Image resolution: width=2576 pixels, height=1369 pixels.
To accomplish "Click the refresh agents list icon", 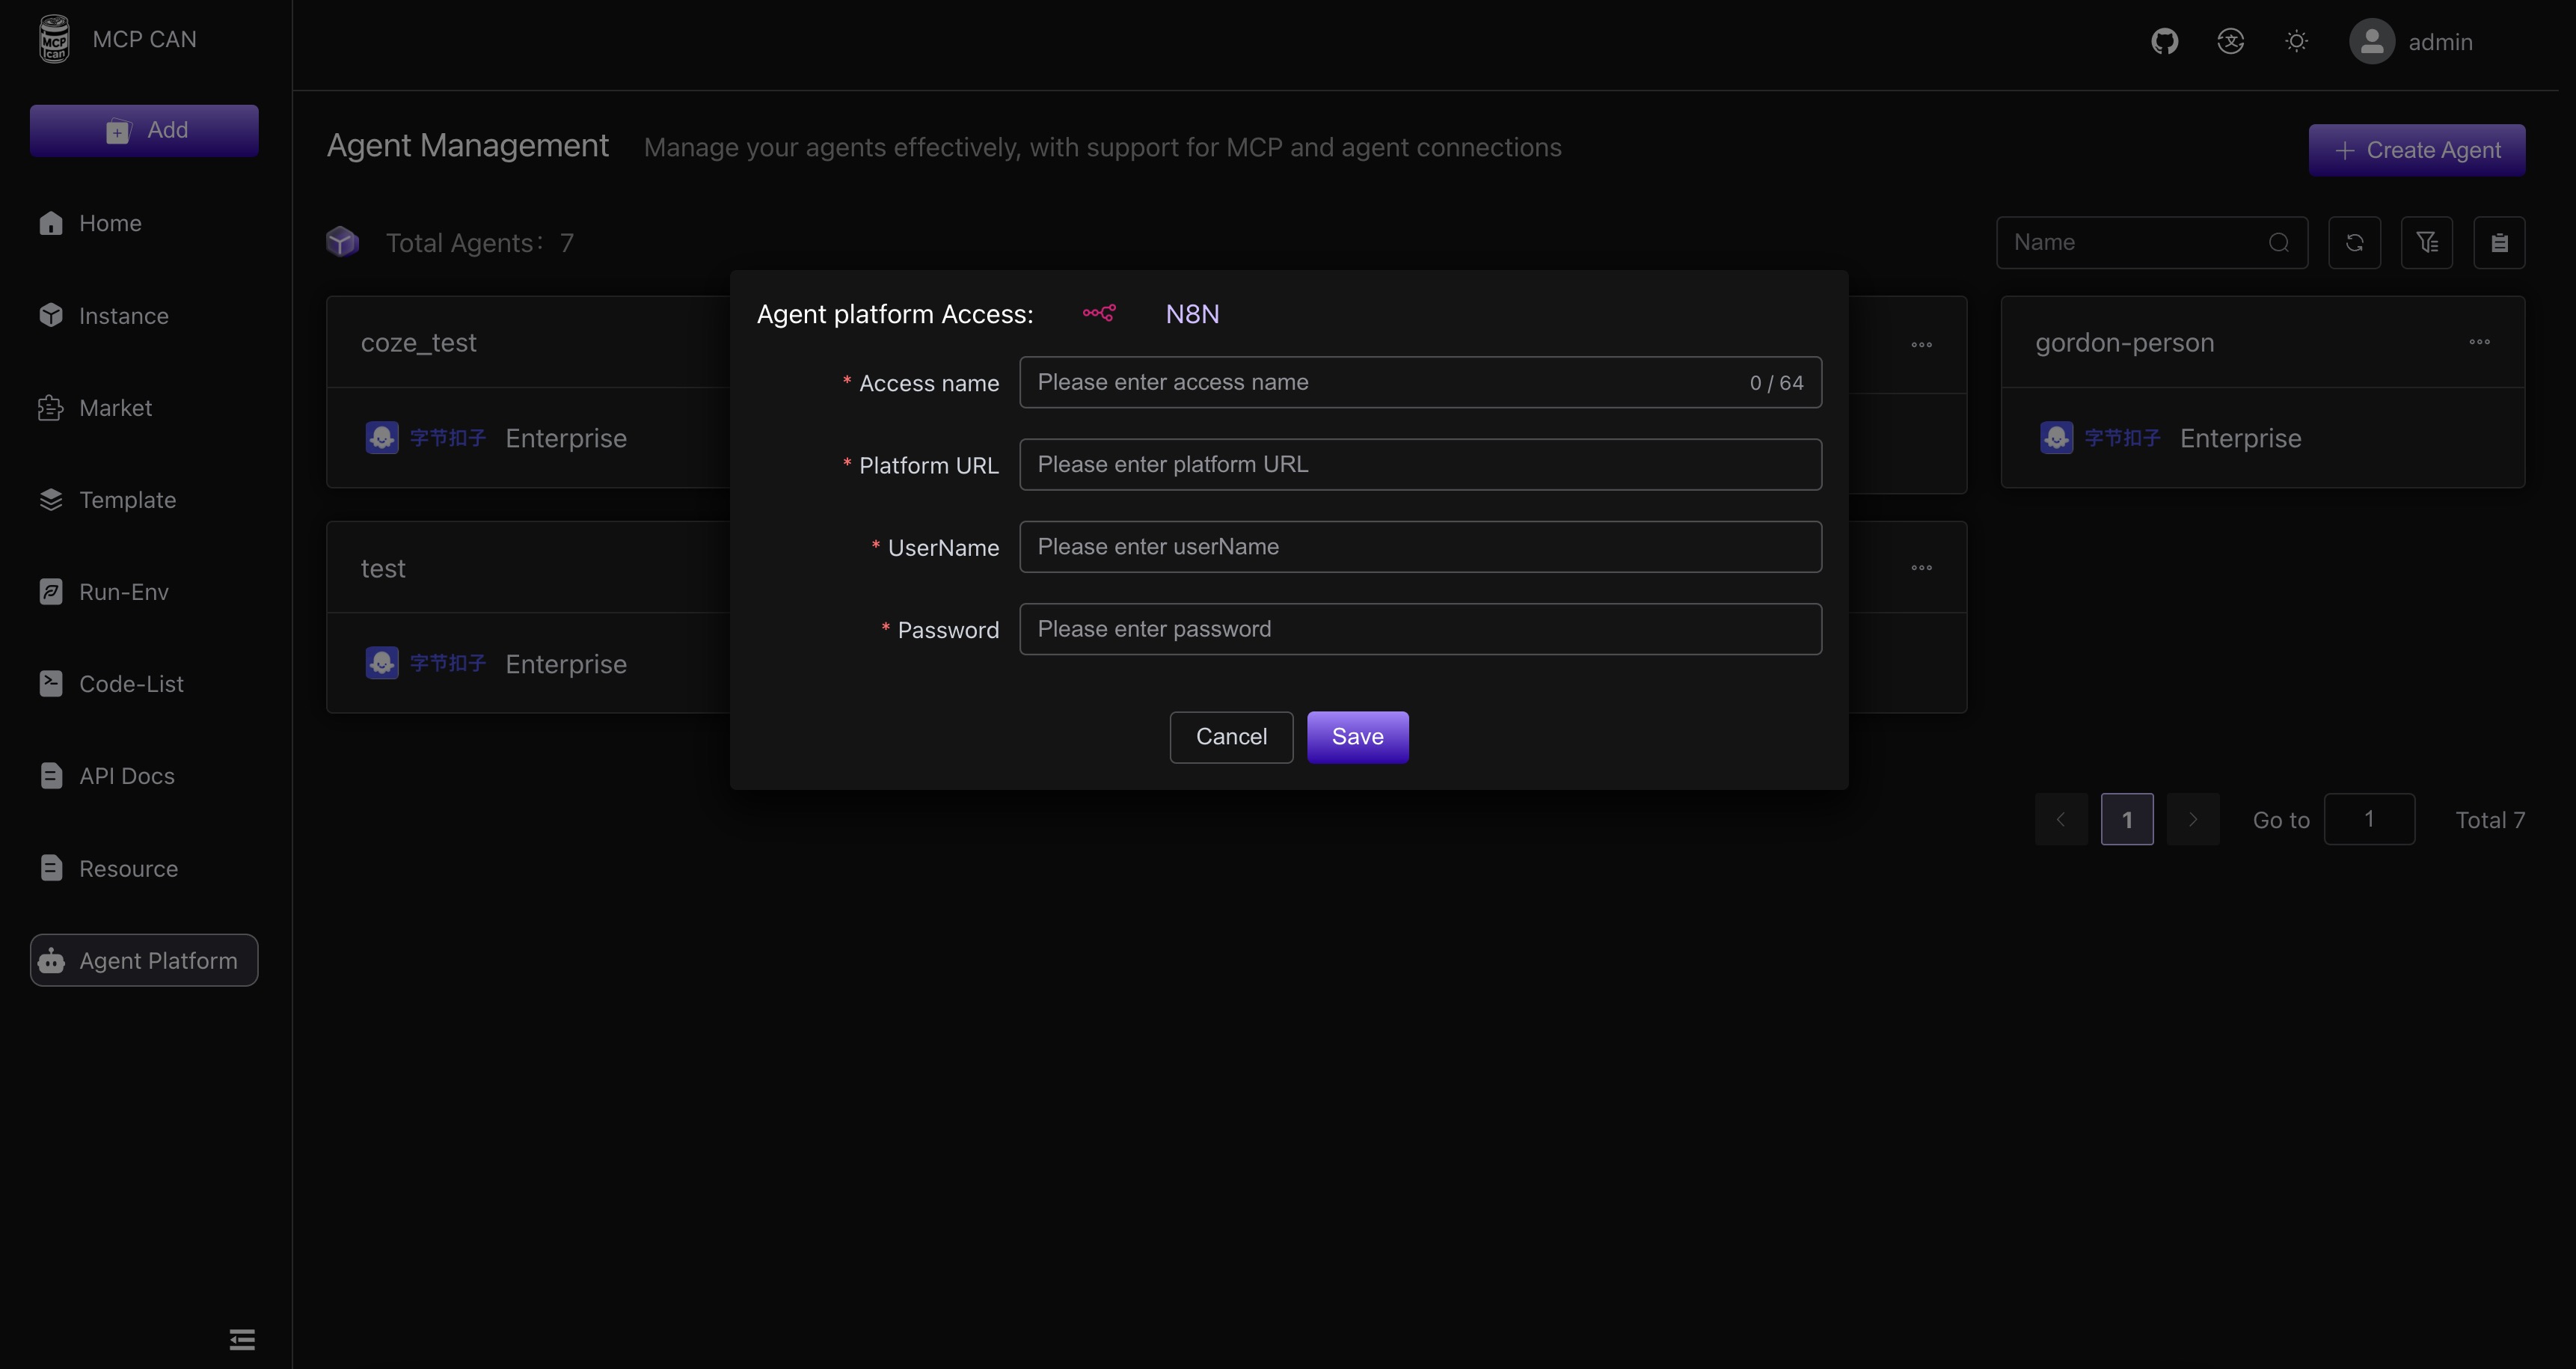I will 2354,242.
